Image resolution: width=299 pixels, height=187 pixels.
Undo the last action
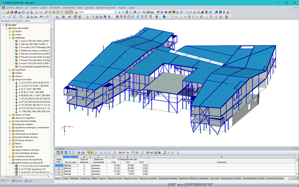tap(36, 12)
